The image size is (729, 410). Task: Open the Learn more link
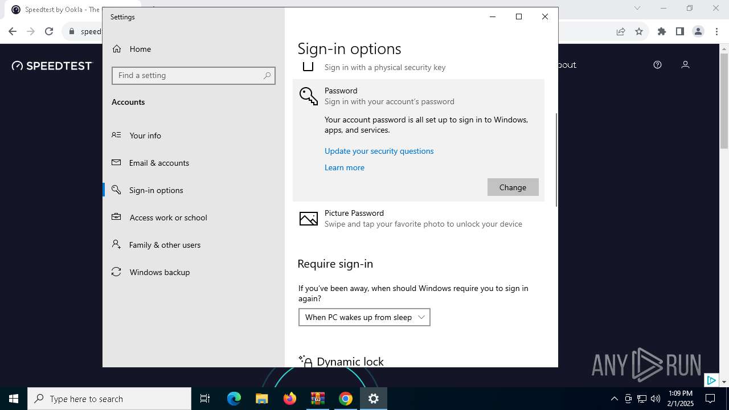click(345, 167)
